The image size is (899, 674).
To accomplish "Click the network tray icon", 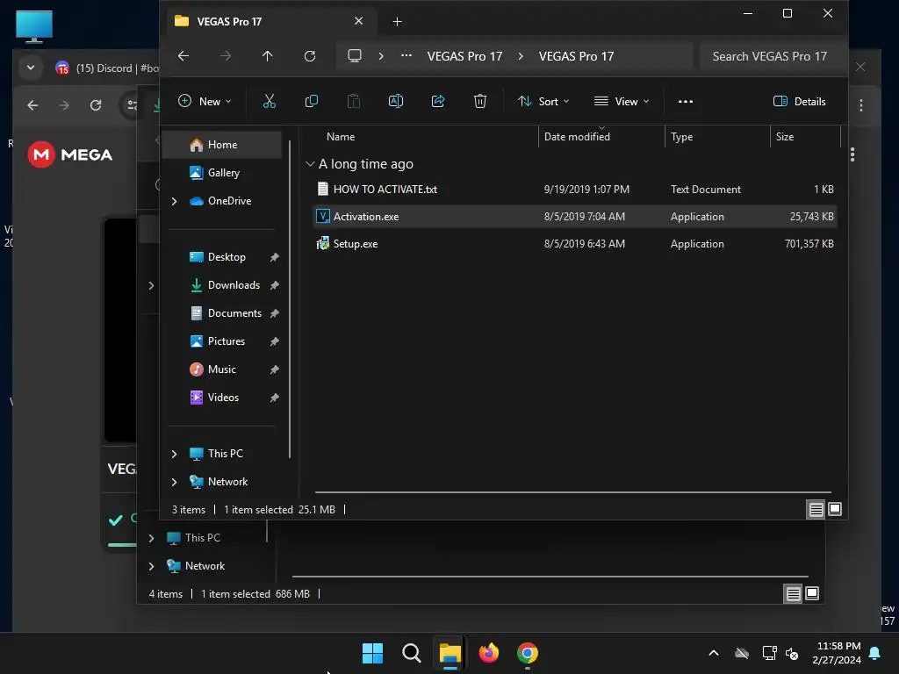I will tap(769, 653).
